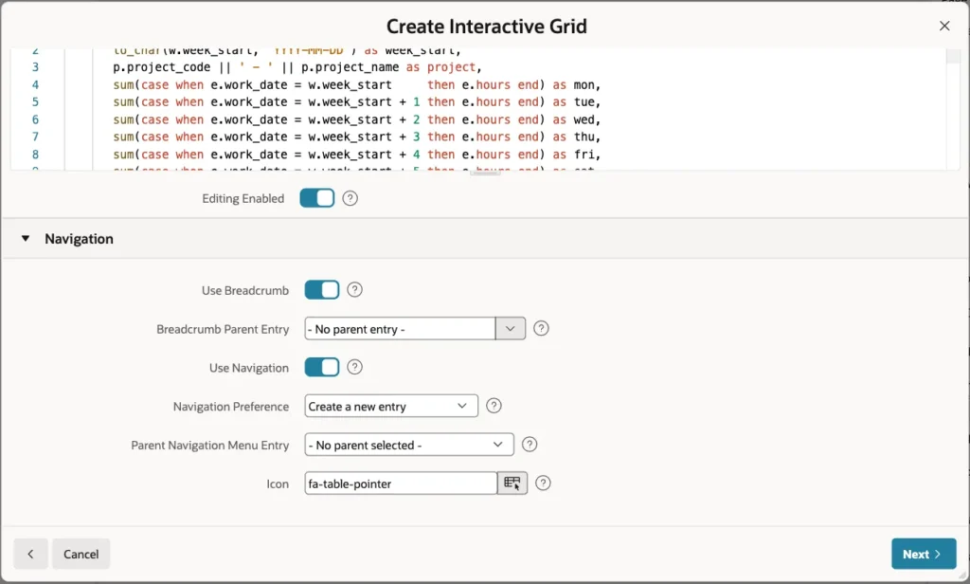
Task: Focus Breadcrumb Parent Entry text field
Action: click(x=400, y=328)
